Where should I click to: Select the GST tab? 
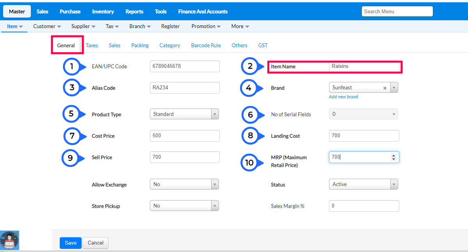(263, 45)
